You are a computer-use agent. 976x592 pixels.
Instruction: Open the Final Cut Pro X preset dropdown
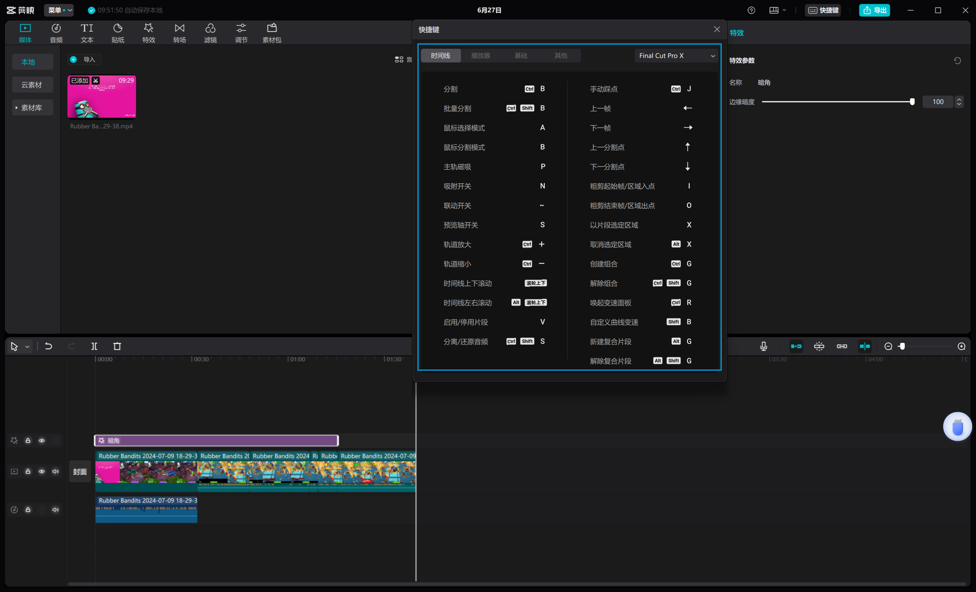click(x=676, y=56)
